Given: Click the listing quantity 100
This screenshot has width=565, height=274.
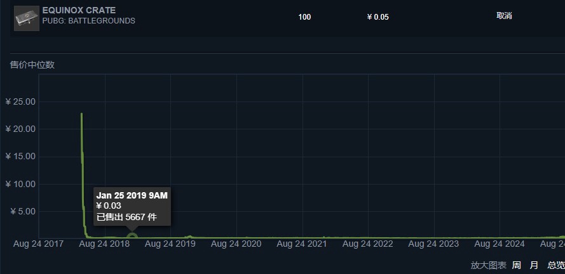Looking at the screenshot, I should (x=304, y=17).
